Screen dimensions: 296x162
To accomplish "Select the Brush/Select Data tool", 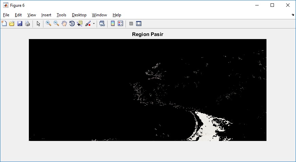I will [88, 24].
